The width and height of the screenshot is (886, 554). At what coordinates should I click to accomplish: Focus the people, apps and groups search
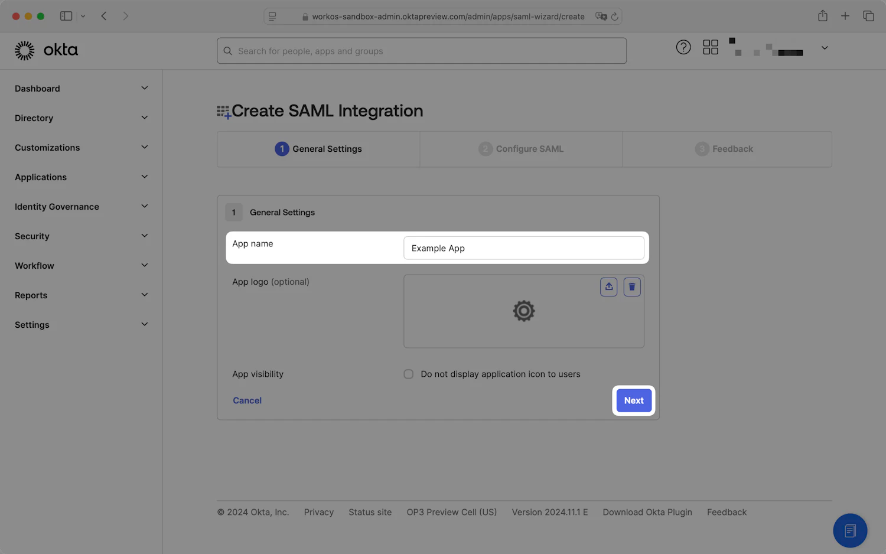pos(422,51)
